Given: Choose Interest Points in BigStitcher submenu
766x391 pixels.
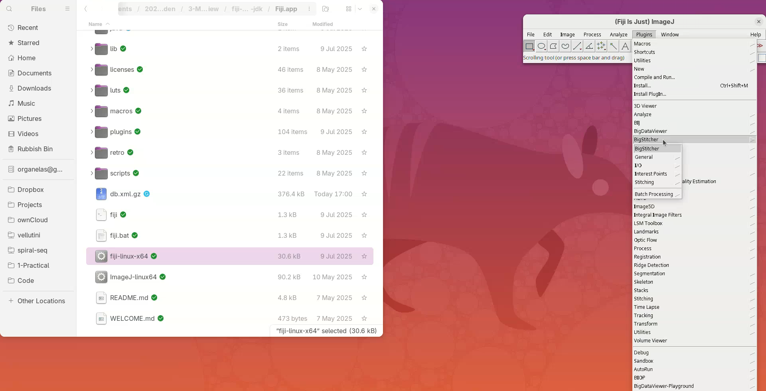Looking at the screenshot, I should pos(651,174).
